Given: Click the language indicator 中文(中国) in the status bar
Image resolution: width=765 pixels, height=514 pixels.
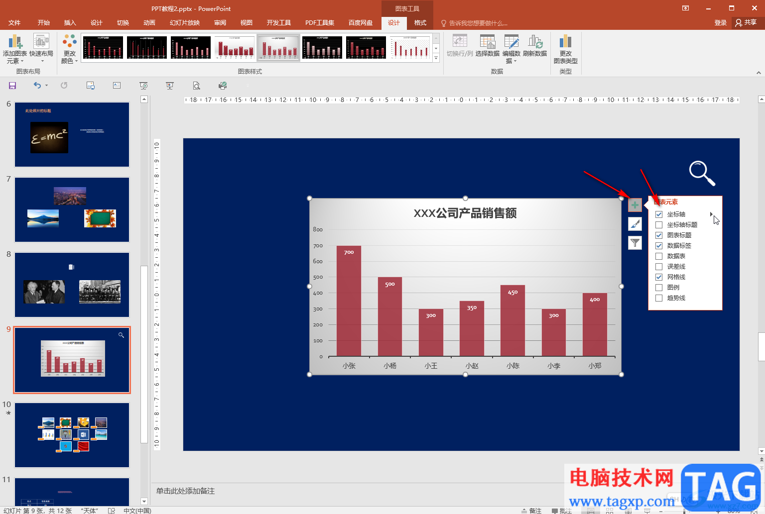Looking at the screenshot, I should (137, 511).
